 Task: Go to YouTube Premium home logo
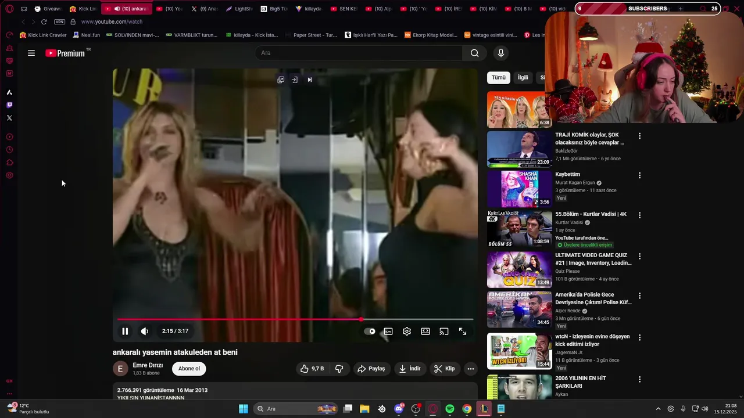tap(65, 53)
